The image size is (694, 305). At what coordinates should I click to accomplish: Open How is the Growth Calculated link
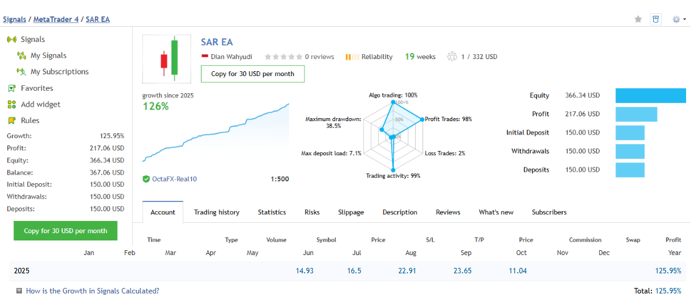93,291
